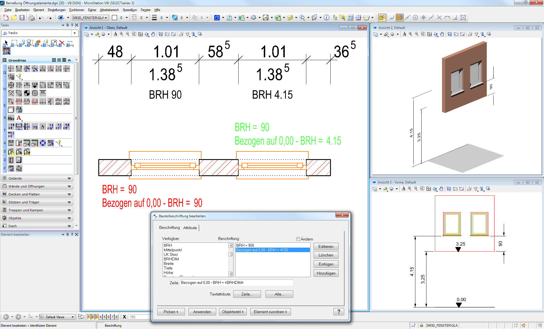Image resolution: width=544 pixels, height=329 pixels.
Task: Click the Element Information (i) icon
Action: [326, 18]
